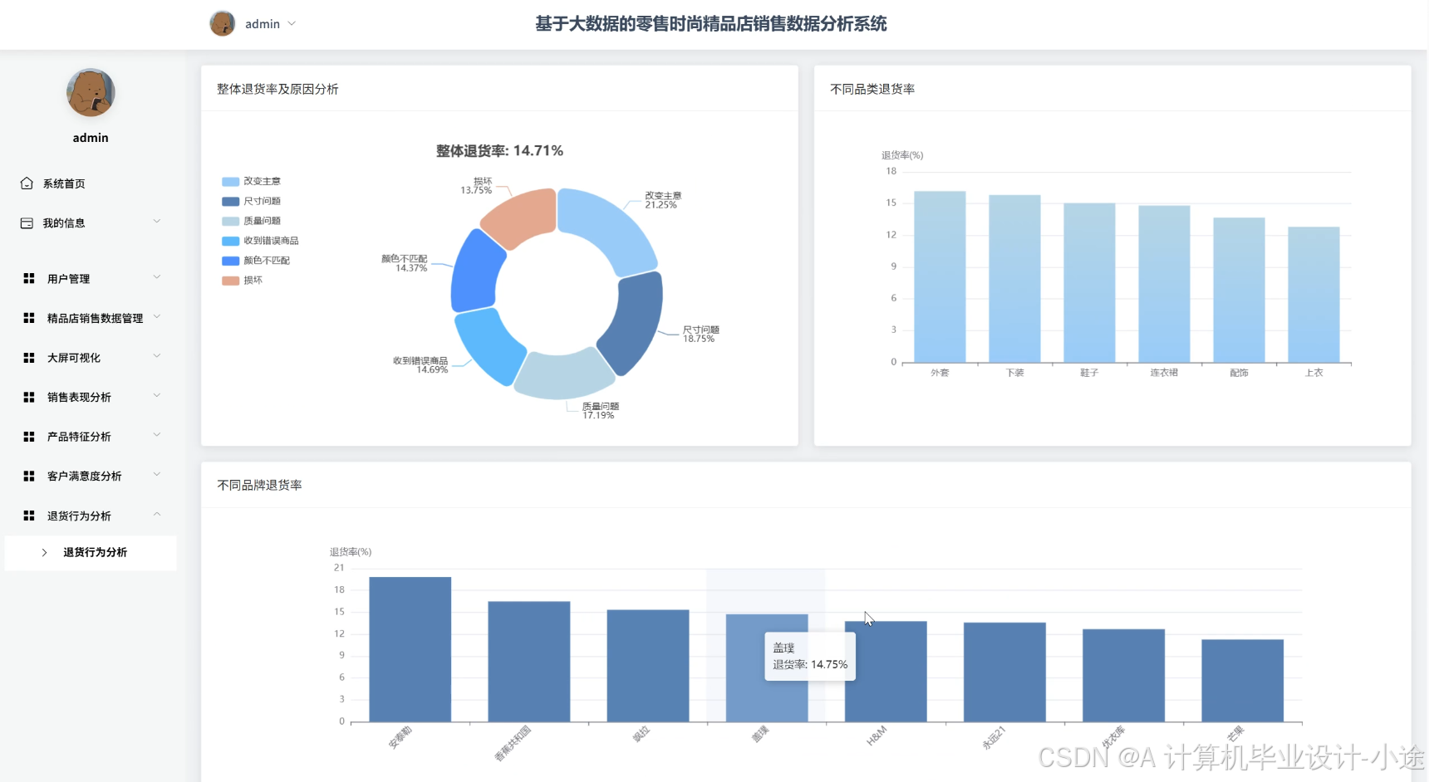
Task: Click the 不同品牌退货率 card heading
Action: point(259,485)
